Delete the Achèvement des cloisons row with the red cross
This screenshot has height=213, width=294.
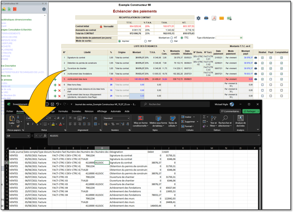pos(59,91)
